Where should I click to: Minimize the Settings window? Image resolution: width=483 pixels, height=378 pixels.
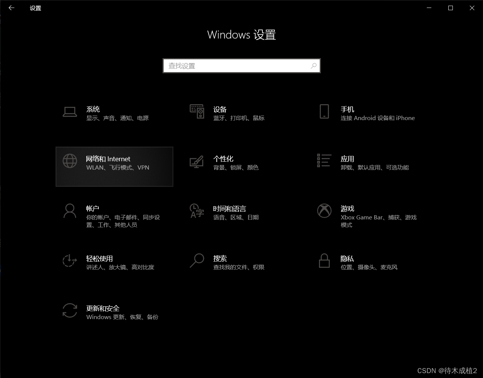pos(429,8)
